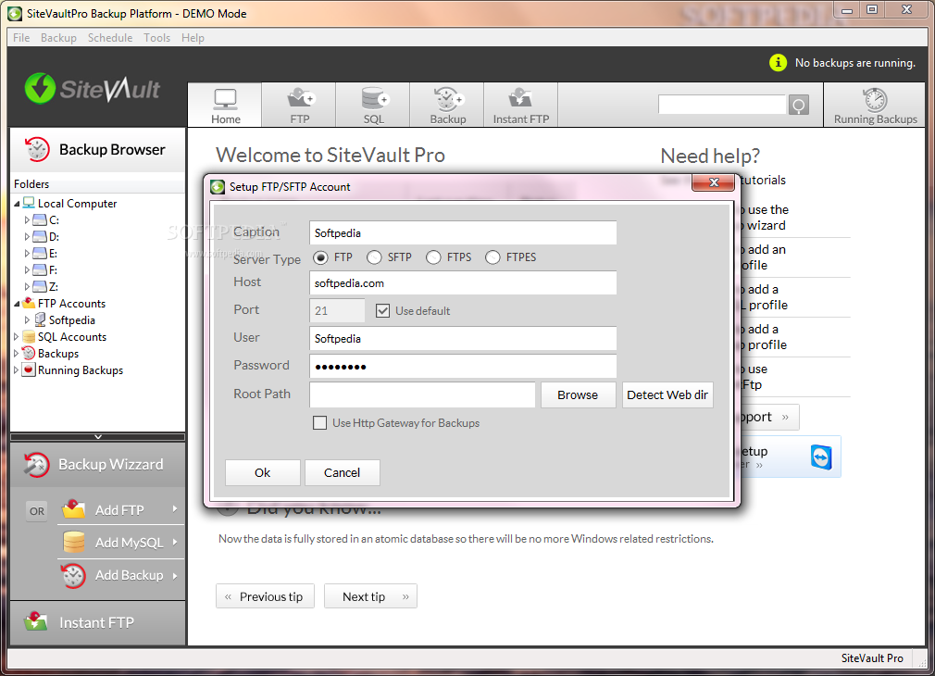The width and height of the screenshot is (935, 676).
Task: Click the yellow info status icon
Action: tap(778, 62)
